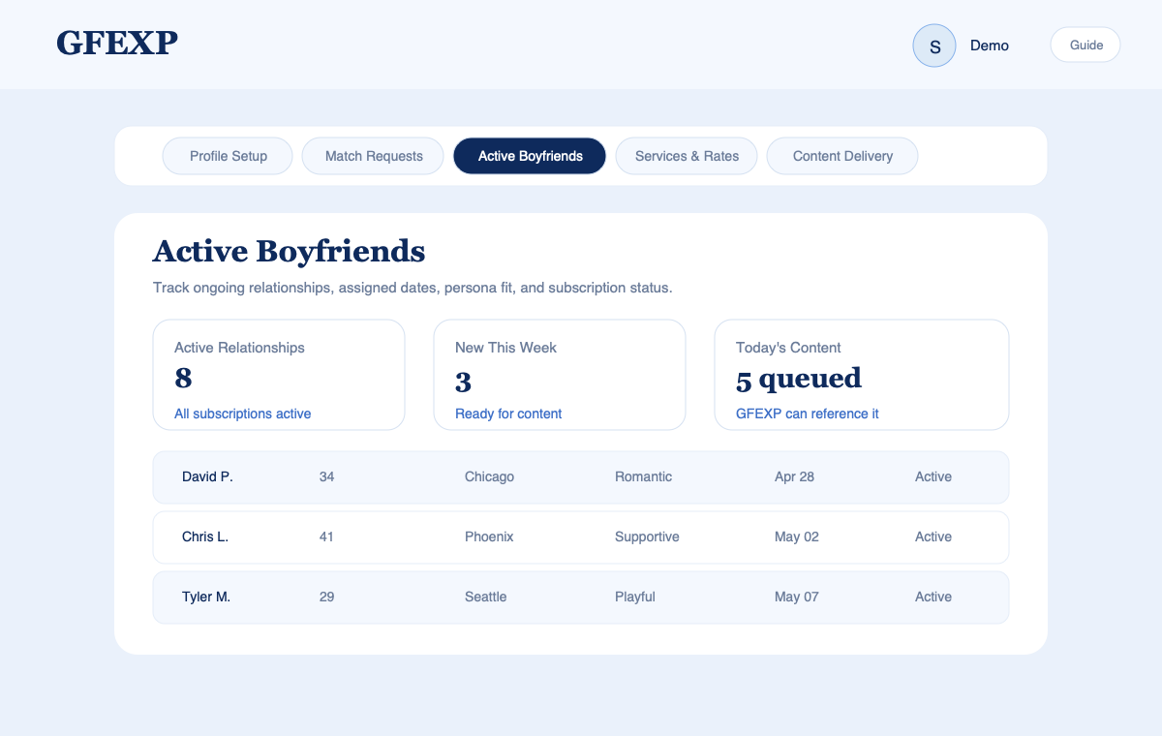The height and width of the screenshot is (736, 1162).
Task: Click the Active Boyfriends page heading
Action: (289, 251)
